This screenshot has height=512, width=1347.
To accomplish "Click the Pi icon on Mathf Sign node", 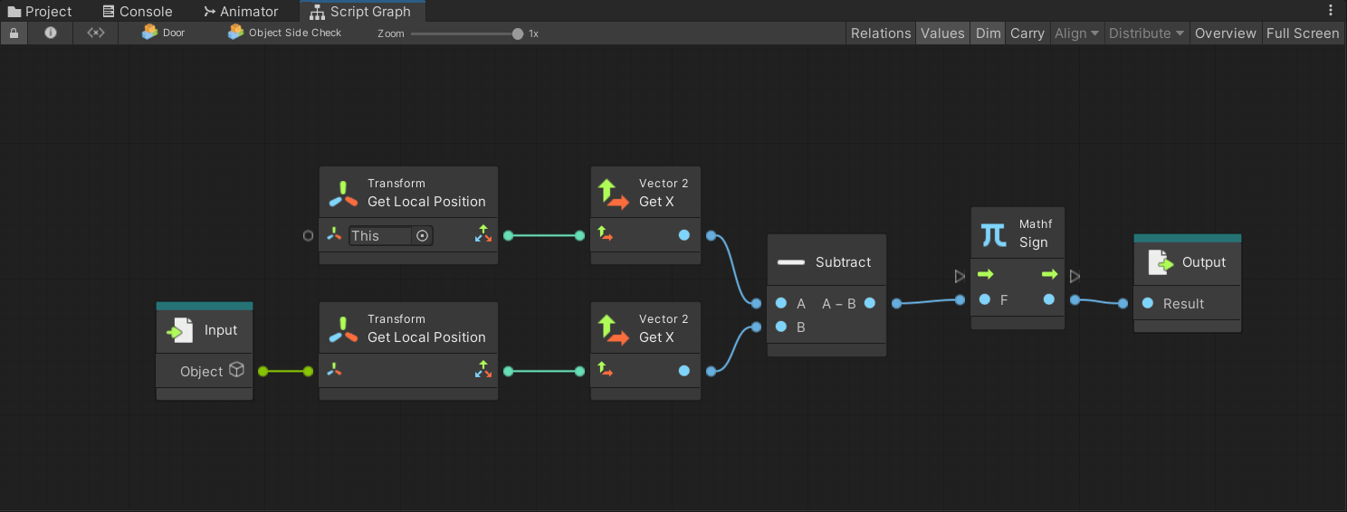I will pyautogui.click(x=994, y=234).
